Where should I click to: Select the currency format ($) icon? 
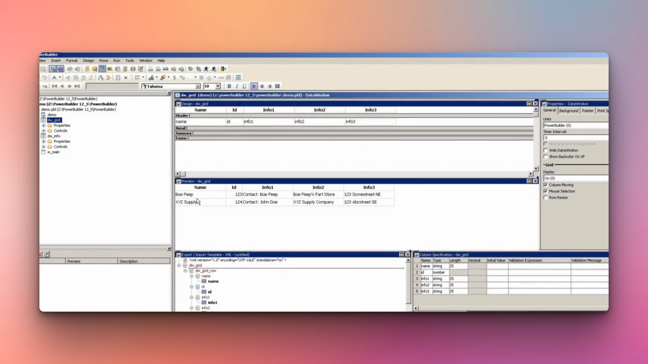point(174,77)
